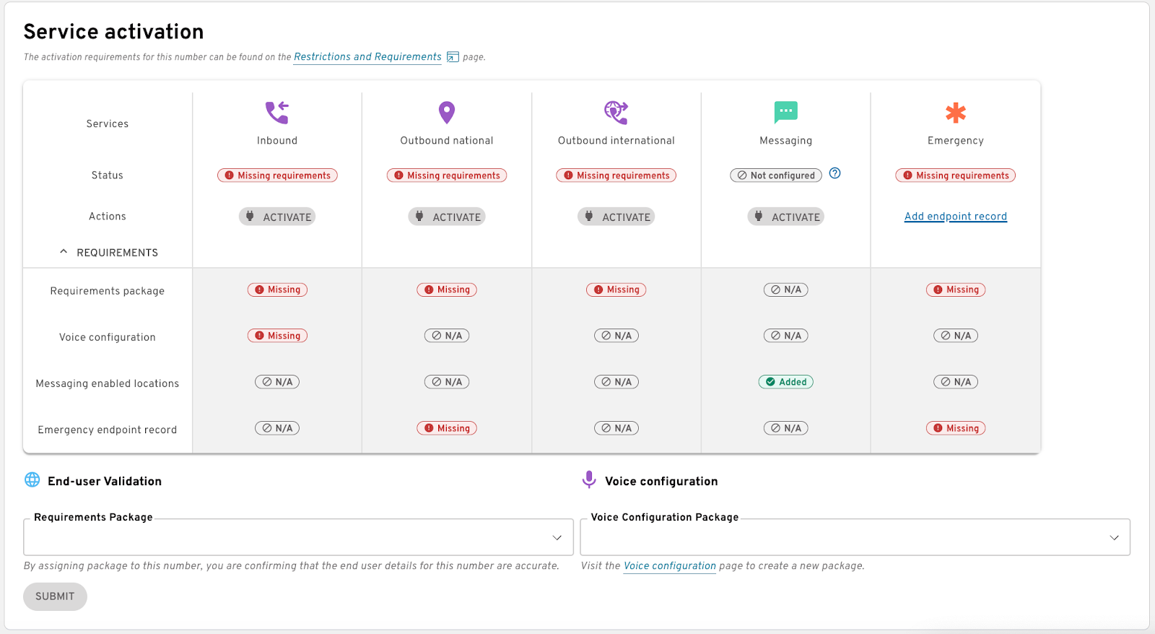Viewport: 1155px width, 634px height.
Task: Click the Emergency asterisk icon
Action: pyautogui.click(x=956, y=113)
